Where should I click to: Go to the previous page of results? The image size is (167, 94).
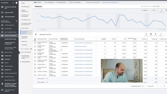(161, 86)
